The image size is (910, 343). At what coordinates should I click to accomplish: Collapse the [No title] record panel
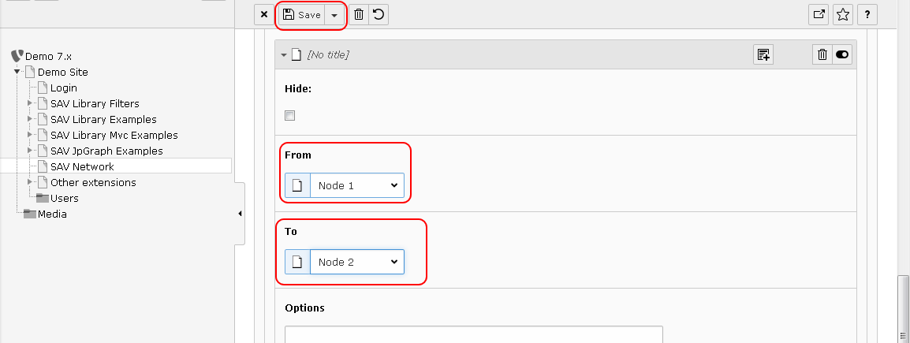pyautogui.click(x=284, y=55)
